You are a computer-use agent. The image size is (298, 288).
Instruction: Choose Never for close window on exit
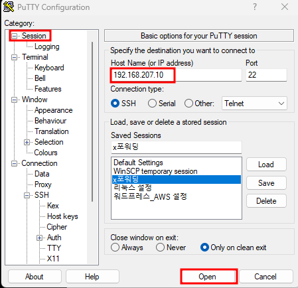(160, 248)
